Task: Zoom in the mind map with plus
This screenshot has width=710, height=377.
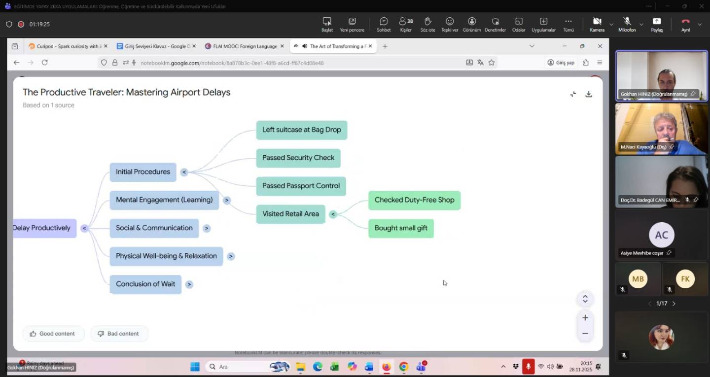Action: (x=585, y=318)
